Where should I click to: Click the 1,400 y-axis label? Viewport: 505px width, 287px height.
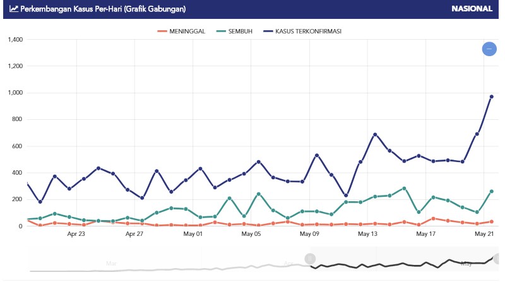(15, 40)
